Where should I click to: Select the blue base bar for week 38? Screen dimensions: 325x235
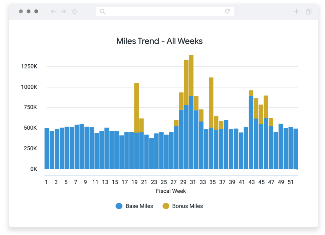[226, 145]
